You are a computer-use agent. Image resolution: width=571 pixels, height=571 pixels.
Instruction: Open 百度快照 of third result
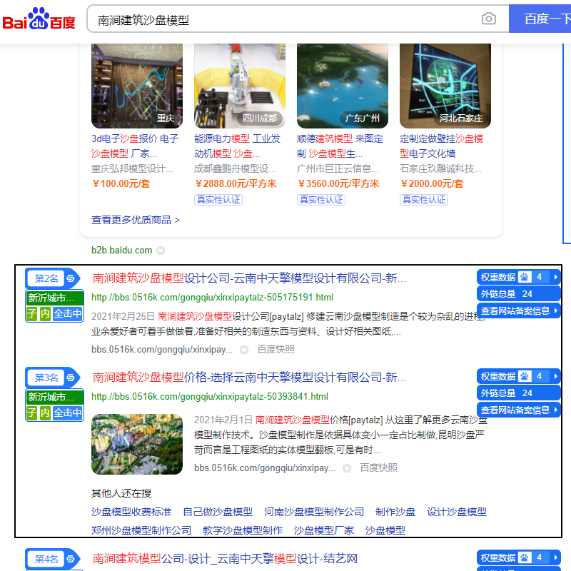point(378,468)
